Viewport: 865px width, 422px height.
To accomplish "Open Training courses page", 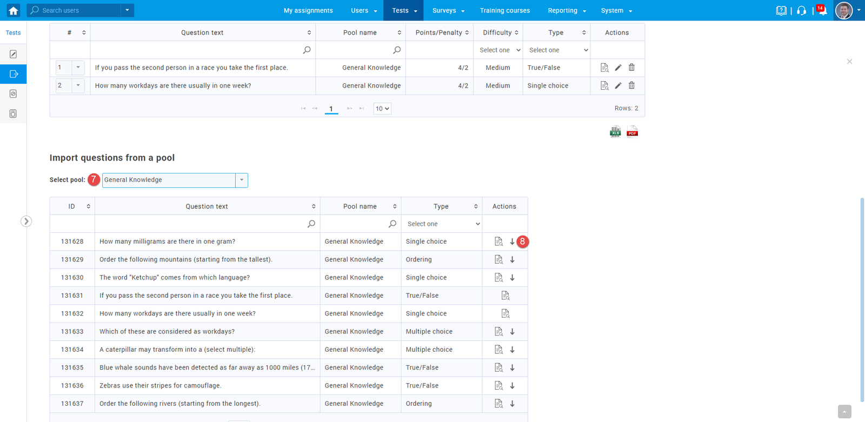I will click(x=504, y=10).
